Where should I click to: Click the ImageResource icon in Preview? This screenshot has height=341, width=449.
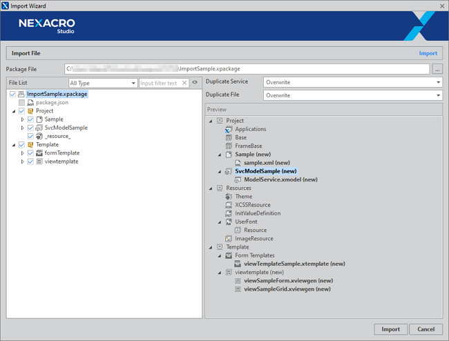tap(229, 239)
